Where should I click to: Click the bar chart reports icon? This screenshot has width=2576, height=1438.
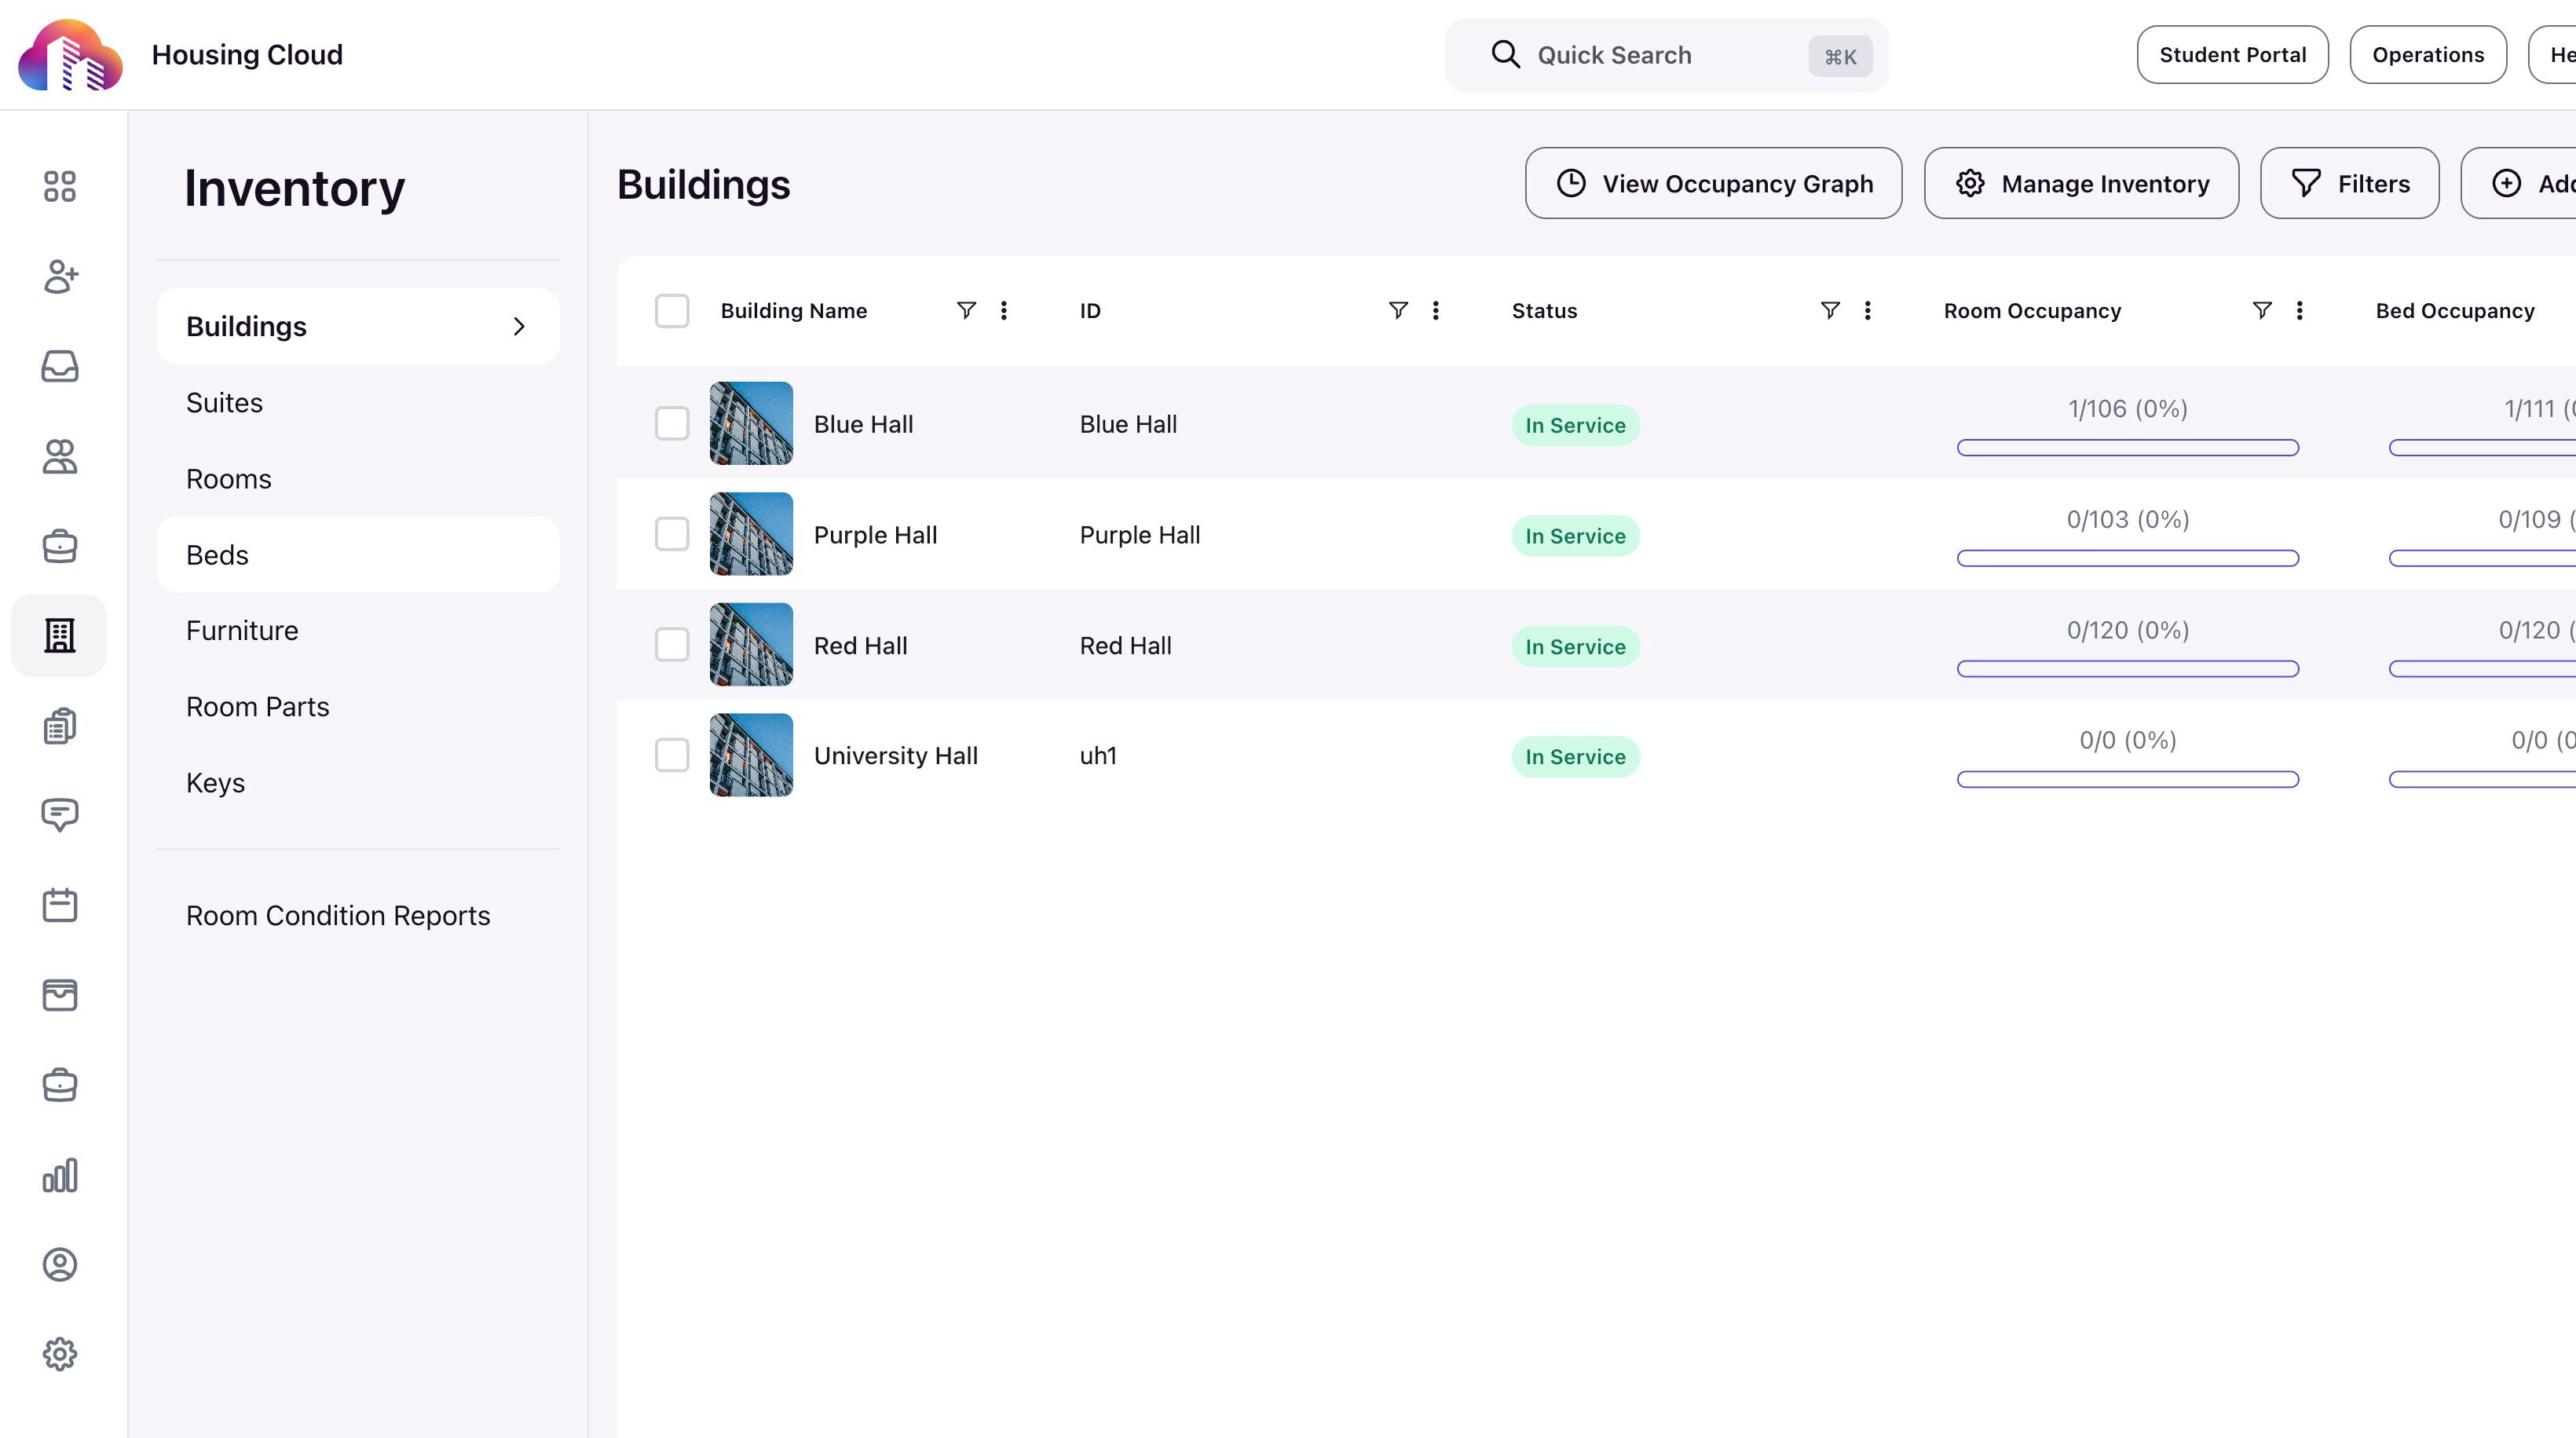[x=59, y=1175]
